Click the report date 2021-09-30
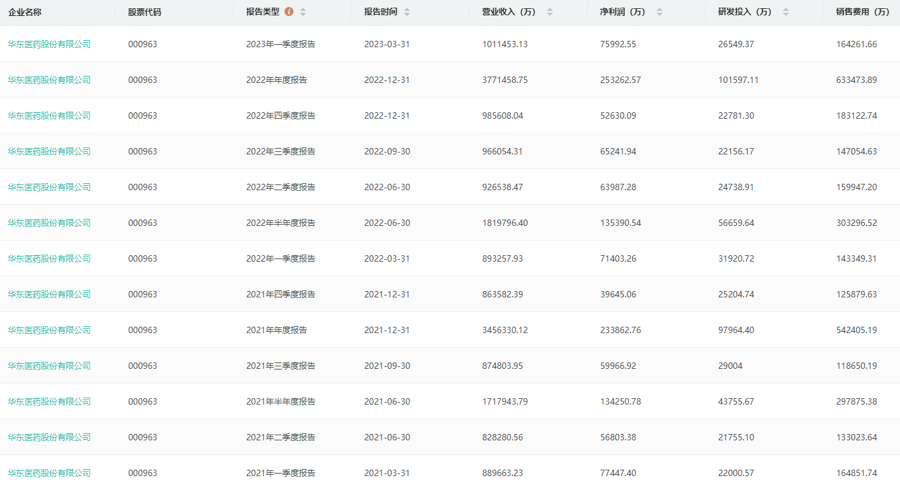Viewport: 900px width, 485px height. (x=387, y=366)
